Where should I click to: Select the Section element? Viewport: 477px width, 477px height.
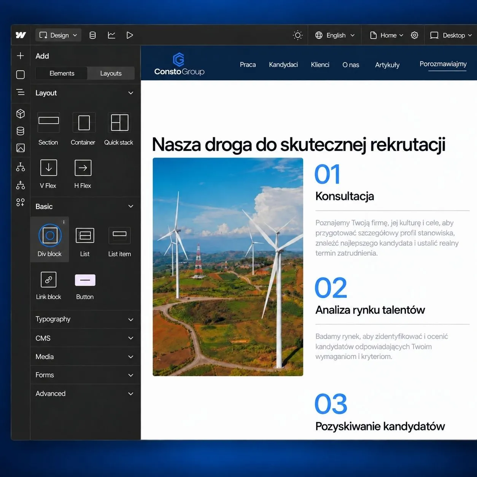(48, 129)
